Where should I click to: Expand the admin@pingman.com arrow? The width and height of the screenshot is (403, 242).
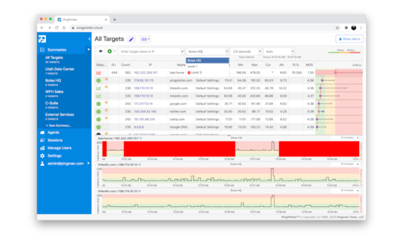(x=89, y=163)
